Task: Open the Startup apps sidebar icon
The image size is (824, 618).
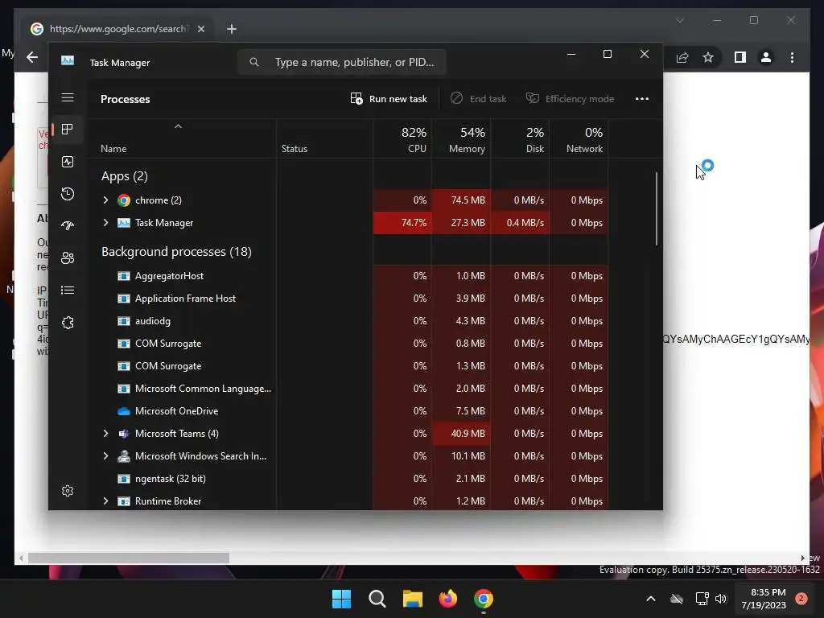Action: coord(68,226)
